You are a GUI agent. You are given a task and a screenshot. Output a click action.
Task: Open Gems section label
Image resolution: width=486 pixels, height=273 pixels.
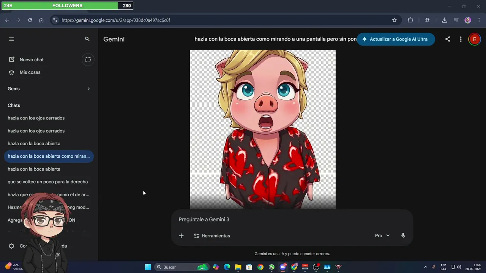point(14,89)
